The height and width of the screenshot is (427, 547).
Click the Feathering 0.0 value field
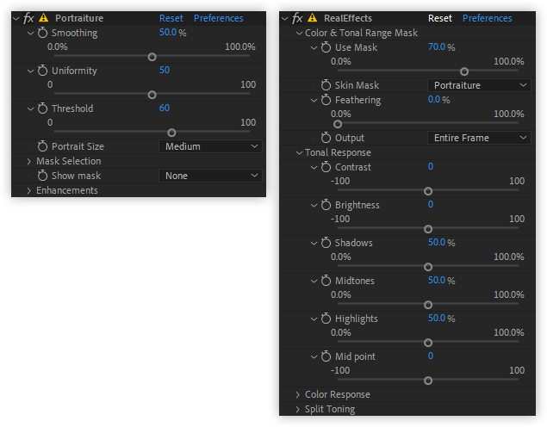coord(434,100)
